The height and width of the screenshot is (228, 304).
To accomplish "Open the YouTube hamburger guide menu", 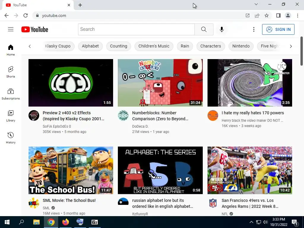I will [x=11, y=29].
